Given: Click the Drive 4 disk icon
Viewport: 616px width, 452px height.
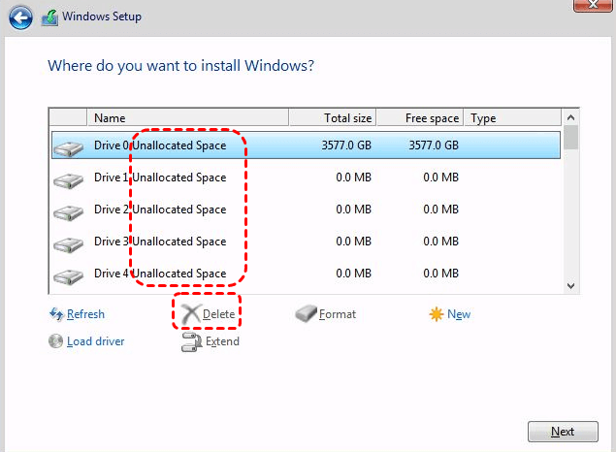Looking at the screenshot, I should pos(68,275).
